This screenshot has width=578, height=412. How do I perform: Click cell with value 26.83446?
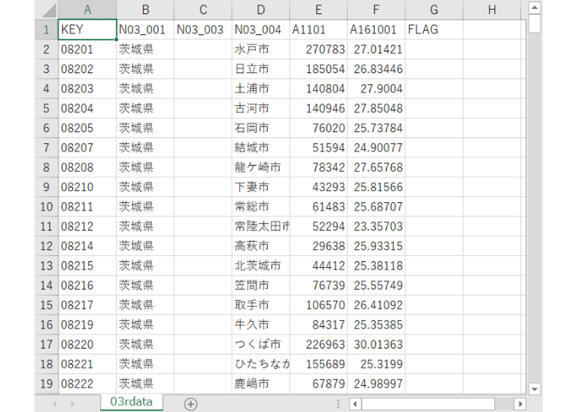pyautogui.click(x=376, y=69)
